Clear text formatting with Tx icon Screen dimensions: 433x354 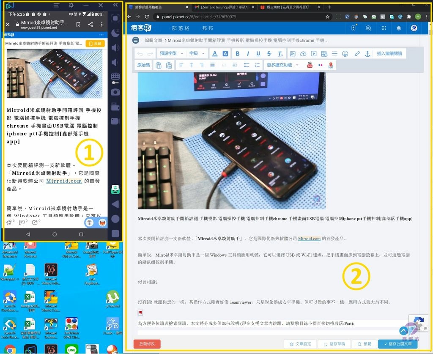pyautogui.click(x=280, y=54)
